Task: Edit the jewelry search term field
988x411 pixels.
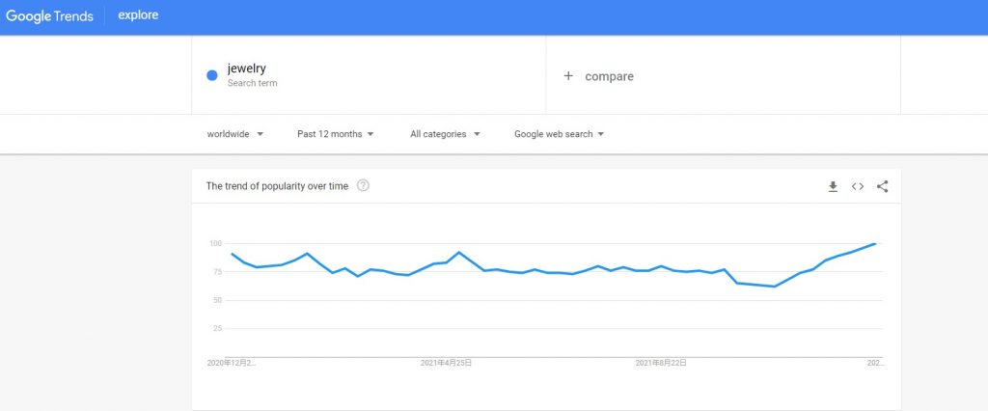Action: (369, 75)
